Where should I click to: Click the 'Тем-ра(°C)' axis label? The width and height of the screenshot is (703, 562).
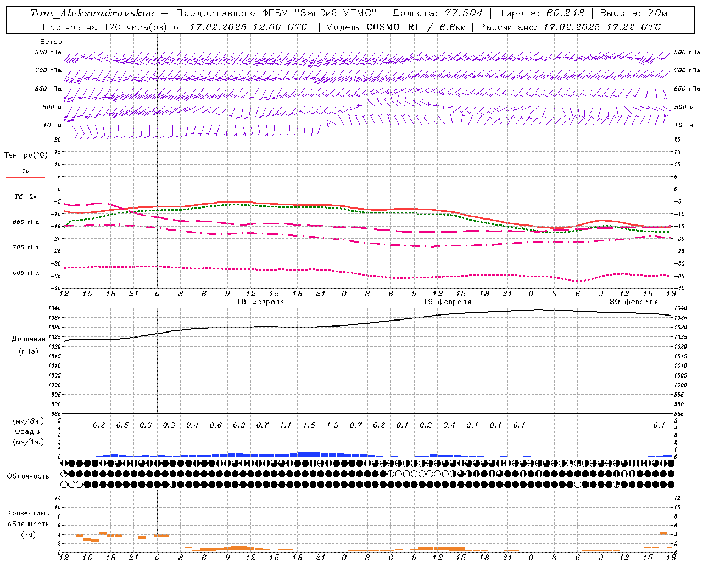point(26,155)
